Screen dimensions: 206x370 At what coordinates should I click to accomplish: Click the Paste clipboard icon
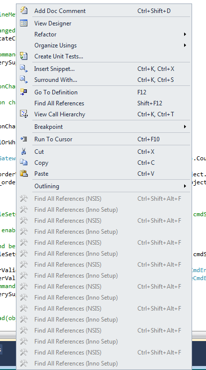coord(24,173)
